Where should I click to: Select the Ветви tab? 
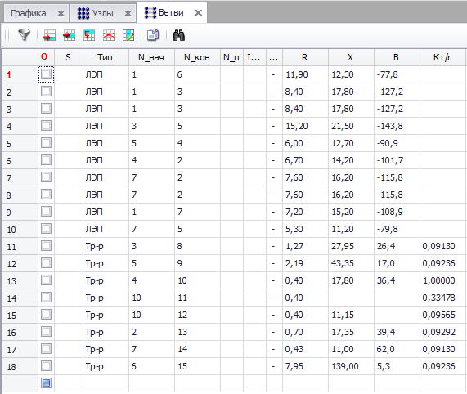click(171, 12)
